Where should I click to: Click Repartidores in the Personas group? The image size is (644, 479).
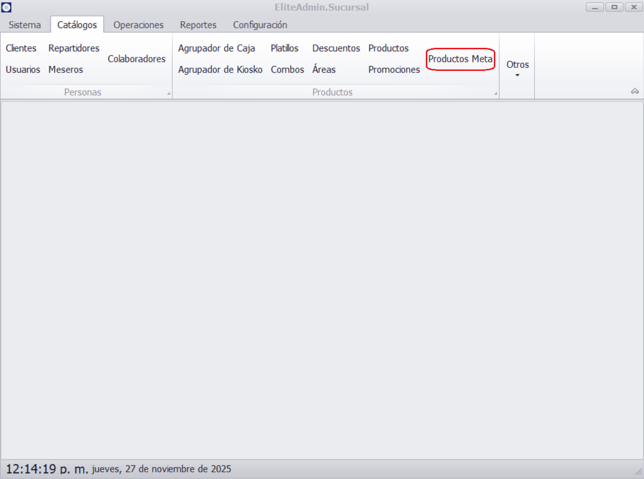(x=74, y=48)
